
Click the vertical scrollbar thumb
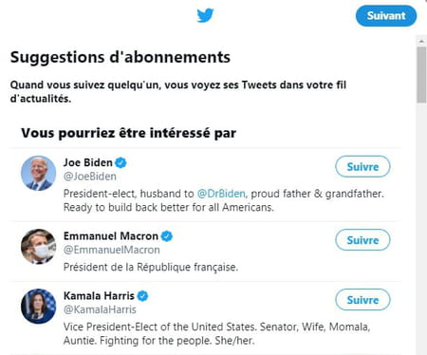click(x=421, y=75)
